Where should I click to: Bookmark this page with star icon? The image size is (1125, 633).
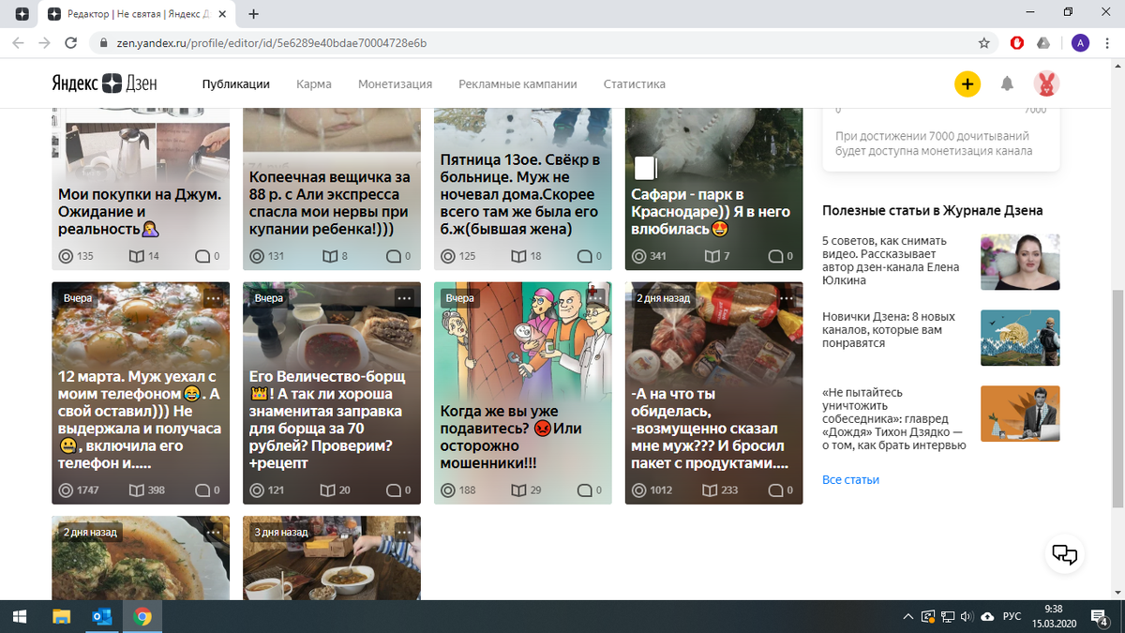point(983,43)
